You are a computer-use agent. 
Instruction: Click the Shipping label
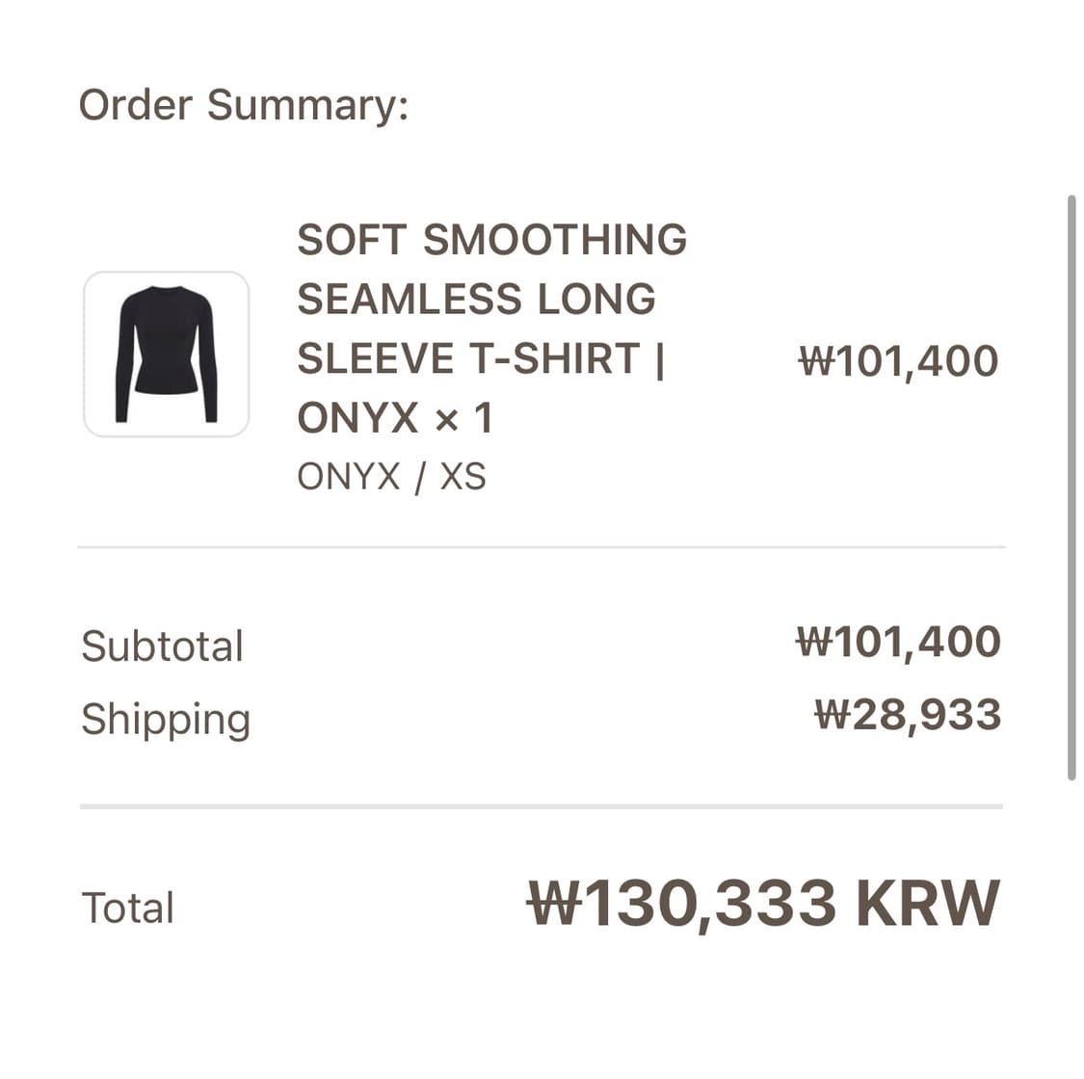point(166,719)
